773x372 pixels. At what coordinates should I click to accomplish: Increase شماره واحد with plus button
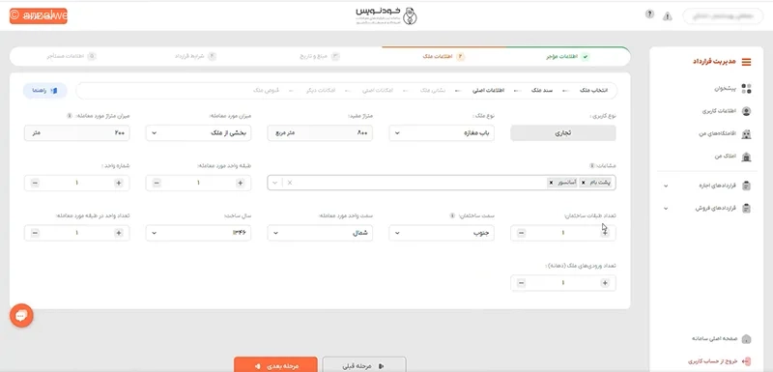click(x=118, y=183)
